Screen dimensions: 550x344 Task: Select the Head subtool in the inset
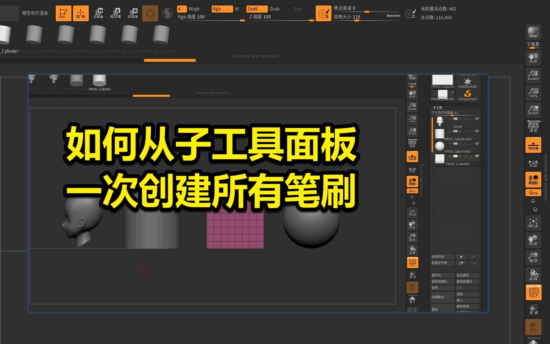pos(457,122)
